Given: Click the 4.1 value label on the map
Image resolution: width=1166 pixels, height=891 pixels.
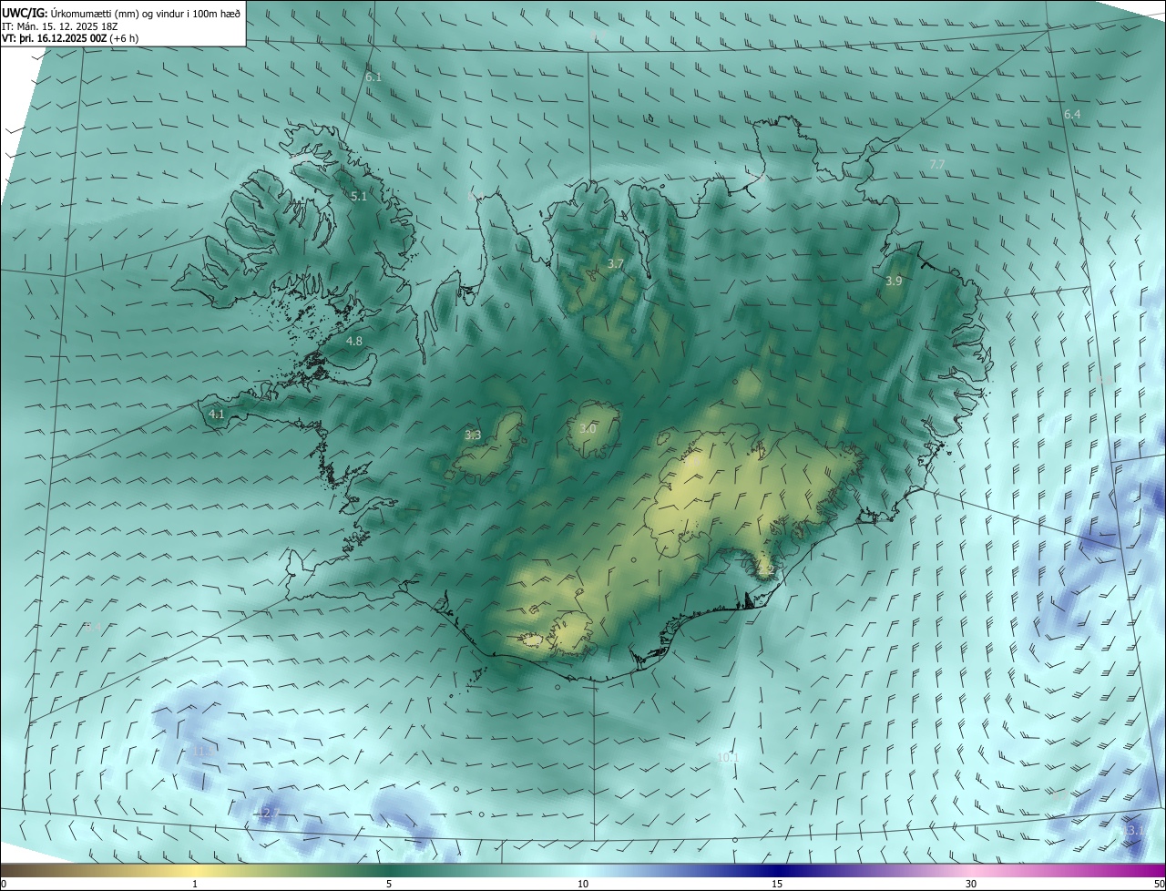Looking at the screenshot, I should [217, 414].
